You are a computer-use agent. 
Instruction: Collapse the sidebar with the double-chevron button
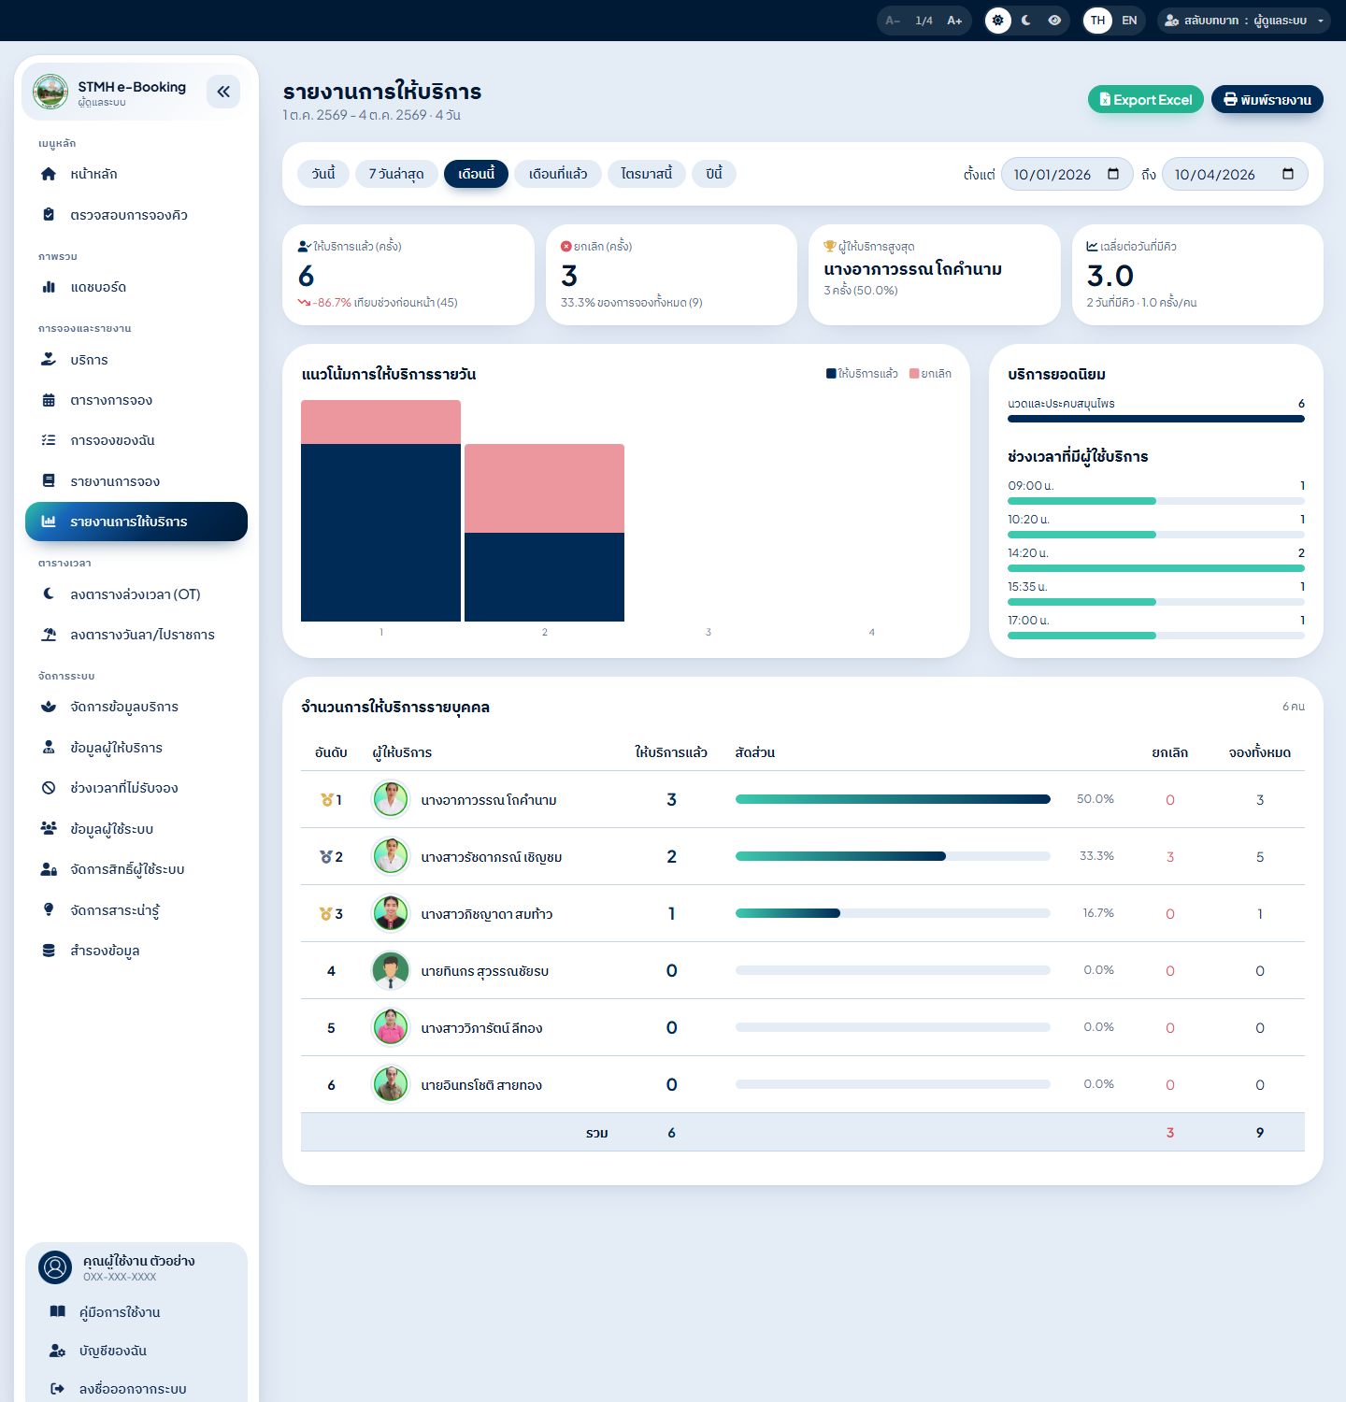[x=223, y=92]
